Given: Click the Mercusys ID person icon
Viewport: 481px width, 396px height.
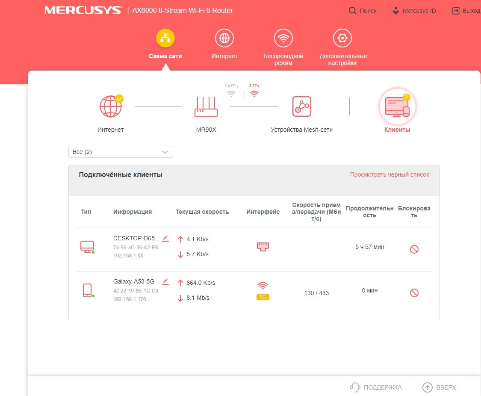Looking at the screenshot, I should pos(396,11).
